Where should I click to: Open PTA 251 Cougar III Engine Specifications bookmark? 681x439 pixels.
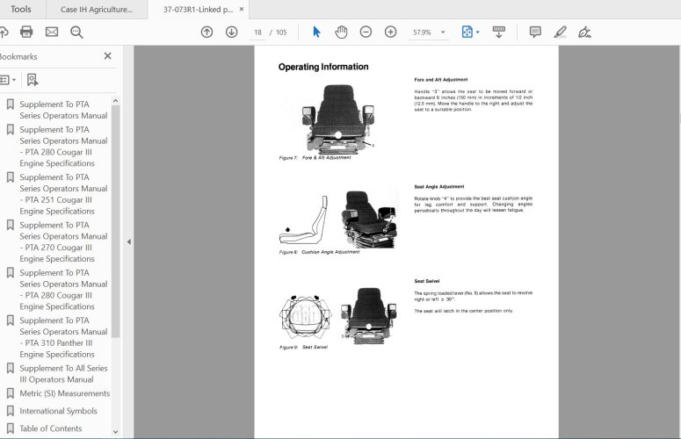click(x=63, y=194)
